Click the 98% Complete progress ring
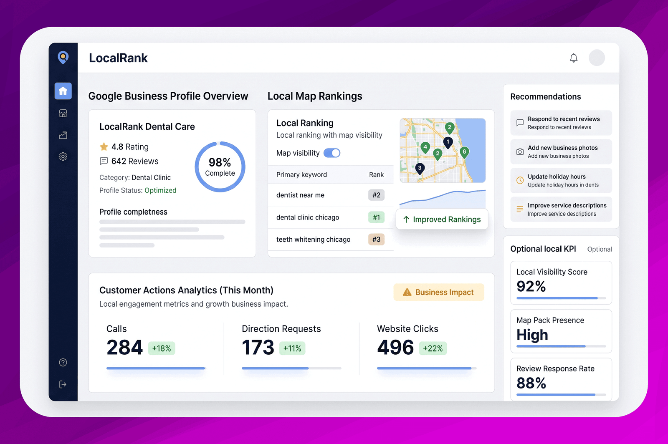This screenshot has height=444, width=668. point(220,167)
